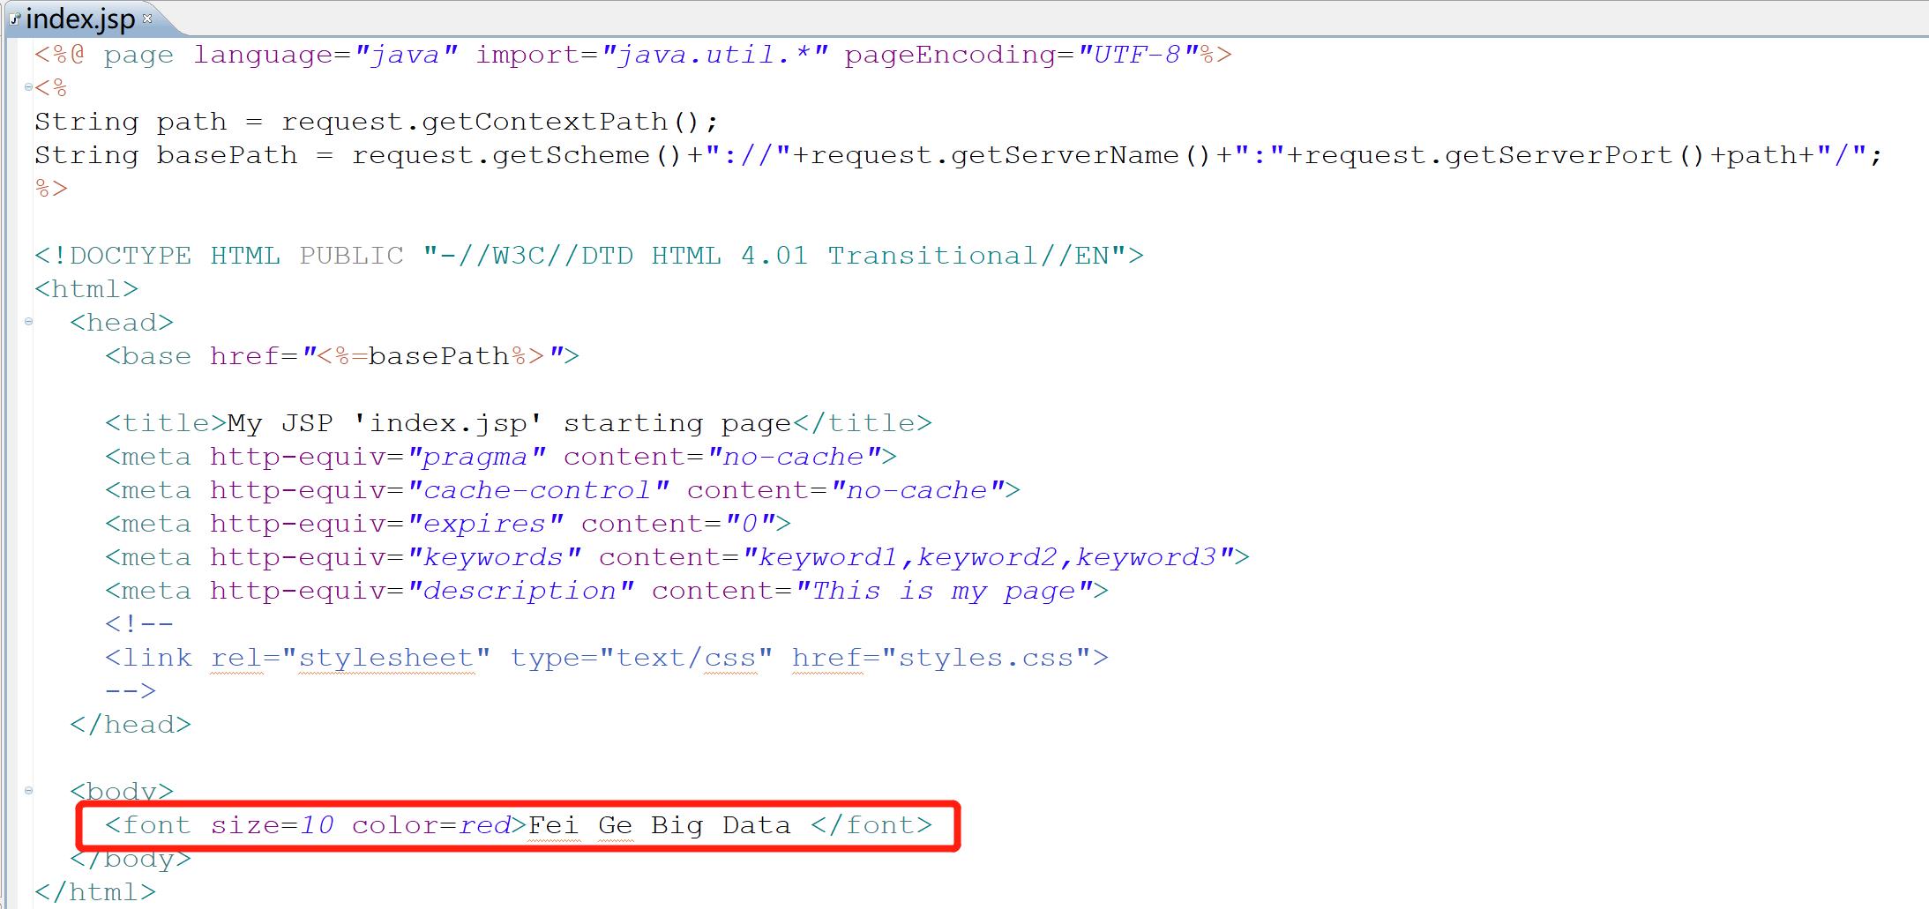Click request.getContextPath() in the path line
The image size is (1929, 909).
[492, 122]
